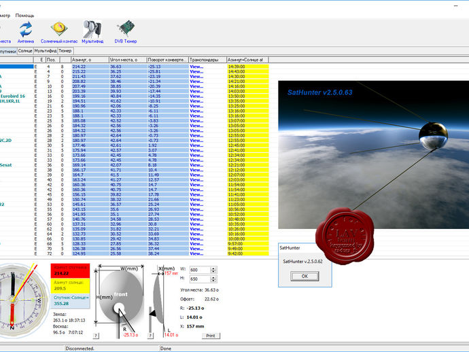
Task: Minimize the SatHunter window
Action: (x=456, y=6)
